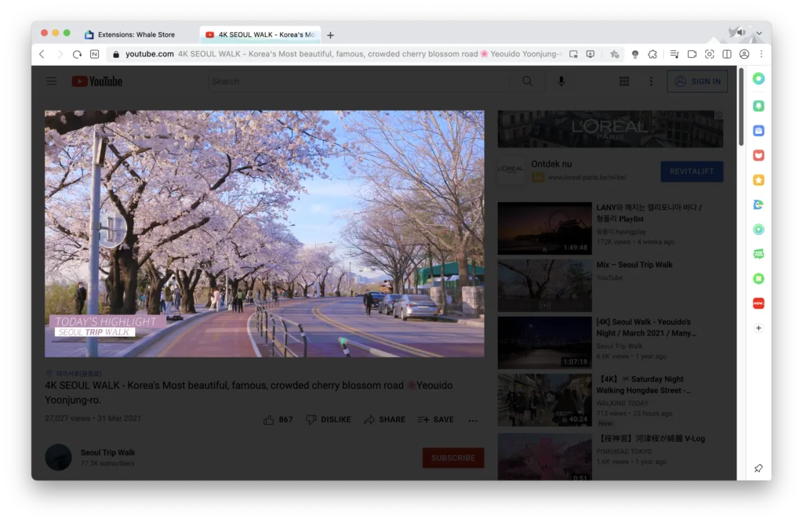Open the blue briefcase sidebar icon
803x522 pixels.
(758, 130)
